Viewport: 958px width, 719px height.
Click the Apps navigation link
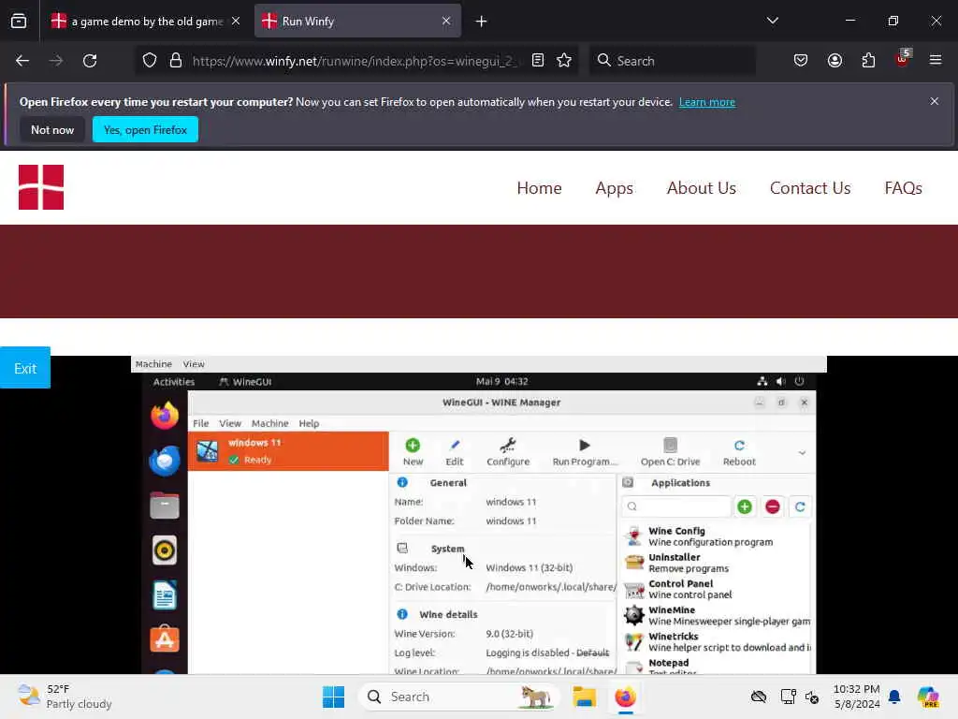(614, 187)
